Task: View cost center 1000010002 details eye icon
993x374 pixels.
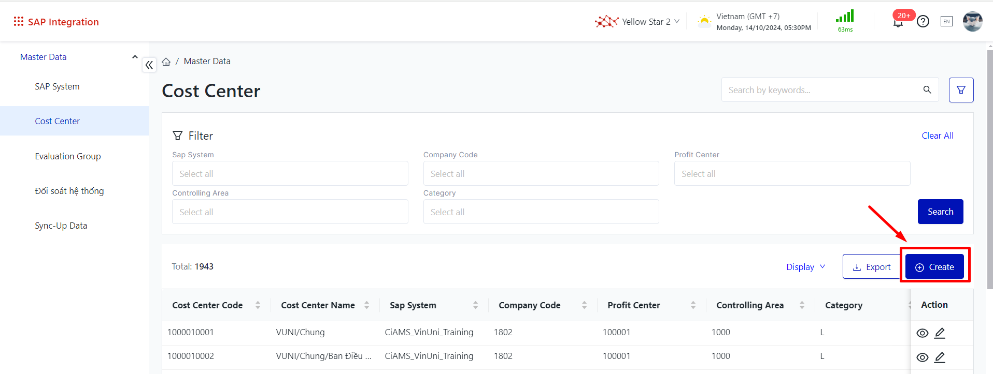Action: click(922, 357)
